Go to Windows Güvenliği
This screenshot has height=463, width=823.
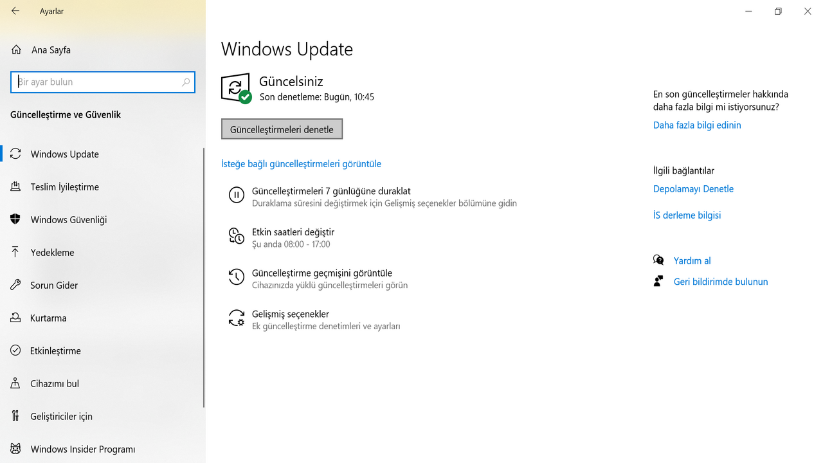point(103,219)
